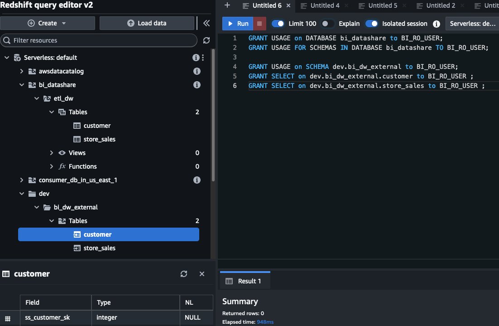Click the ss_customer_sk field cell
The image size is (499, 326).
pos(56,318)
